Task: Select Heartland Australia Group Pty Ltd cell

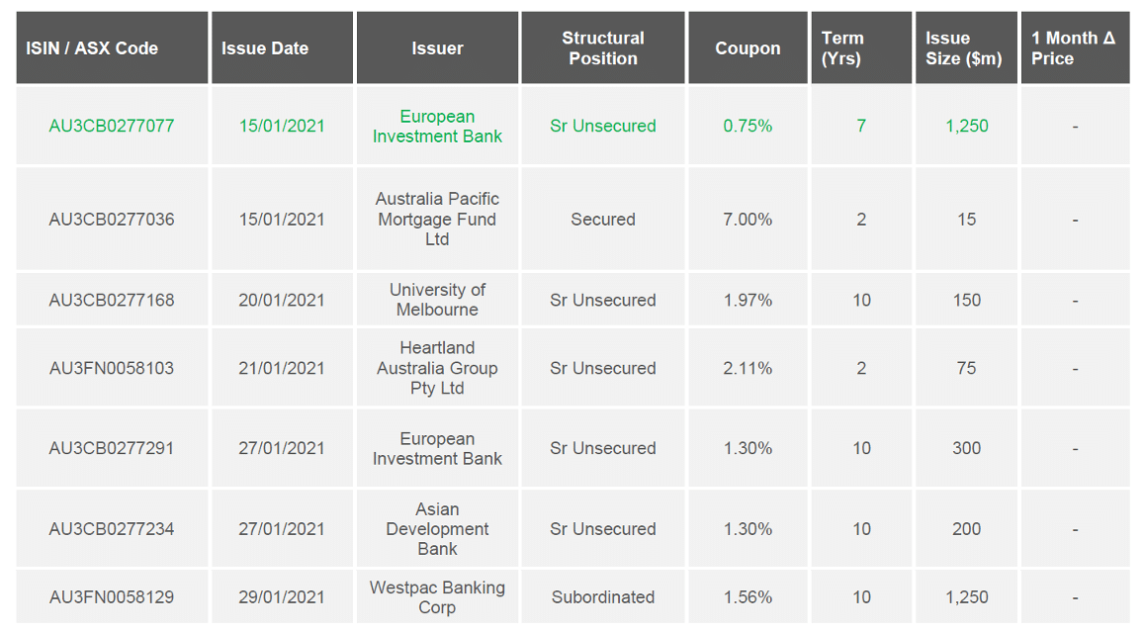Action: pyautogui.click(x=437, y=369)
